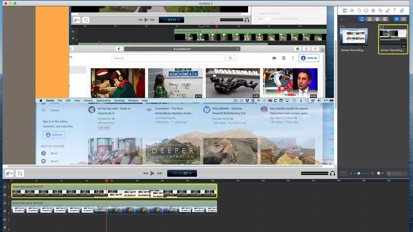The image size is (413, 232).
Task: Open the Screen Recording properties panel
Action: pyautogui.click(x=367, y=10)
